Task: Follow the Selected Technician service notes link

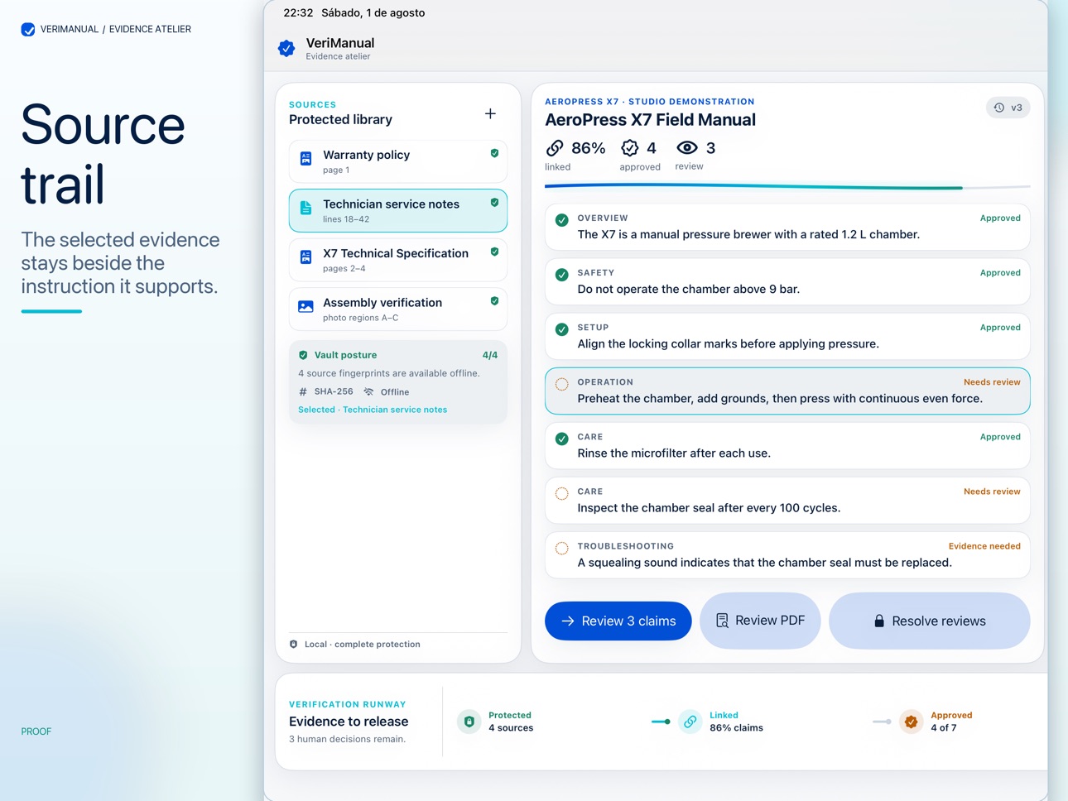Action: point(373,410)
